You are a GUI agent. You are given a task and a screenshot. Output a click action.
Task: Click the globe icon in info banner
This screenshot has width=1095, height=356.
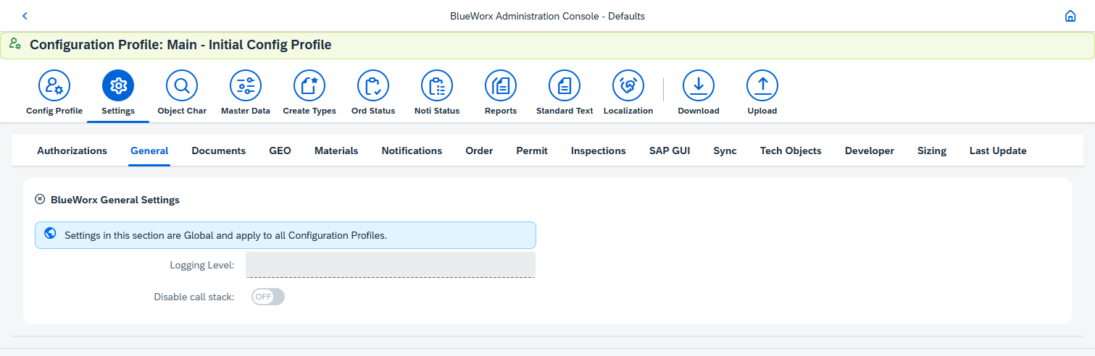(51, 234)
